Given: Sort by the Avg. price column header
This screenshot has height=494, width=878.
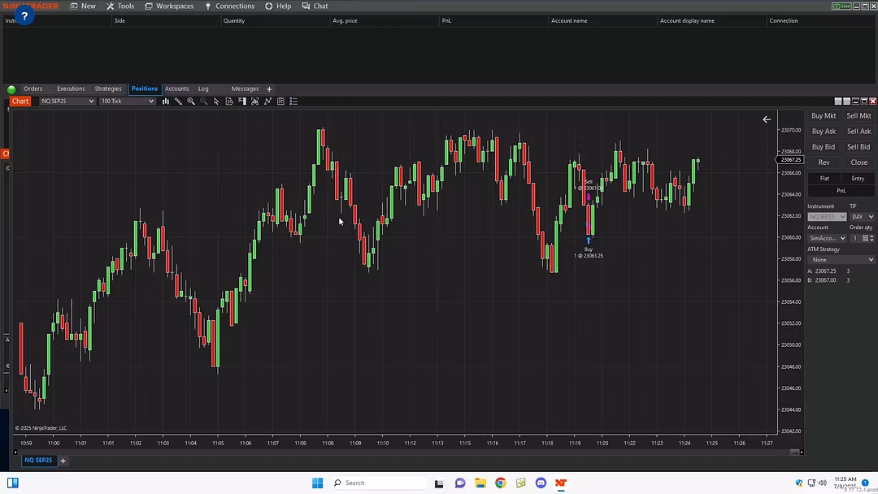Looking at the screenshot, I should point(384,20).
